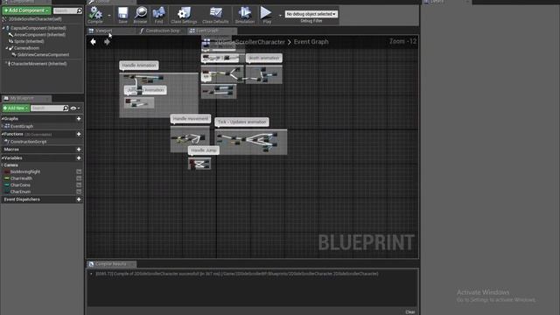Add a new function with plus

coord(79,134)
